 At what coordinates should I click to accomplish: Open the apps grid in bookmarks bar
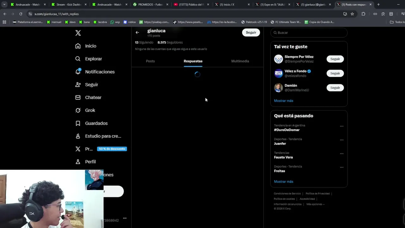click(x=4, y=22)
